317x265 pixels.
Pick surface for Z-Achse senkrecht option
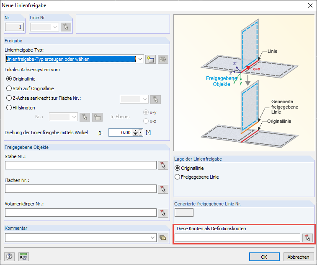(155, 99)
